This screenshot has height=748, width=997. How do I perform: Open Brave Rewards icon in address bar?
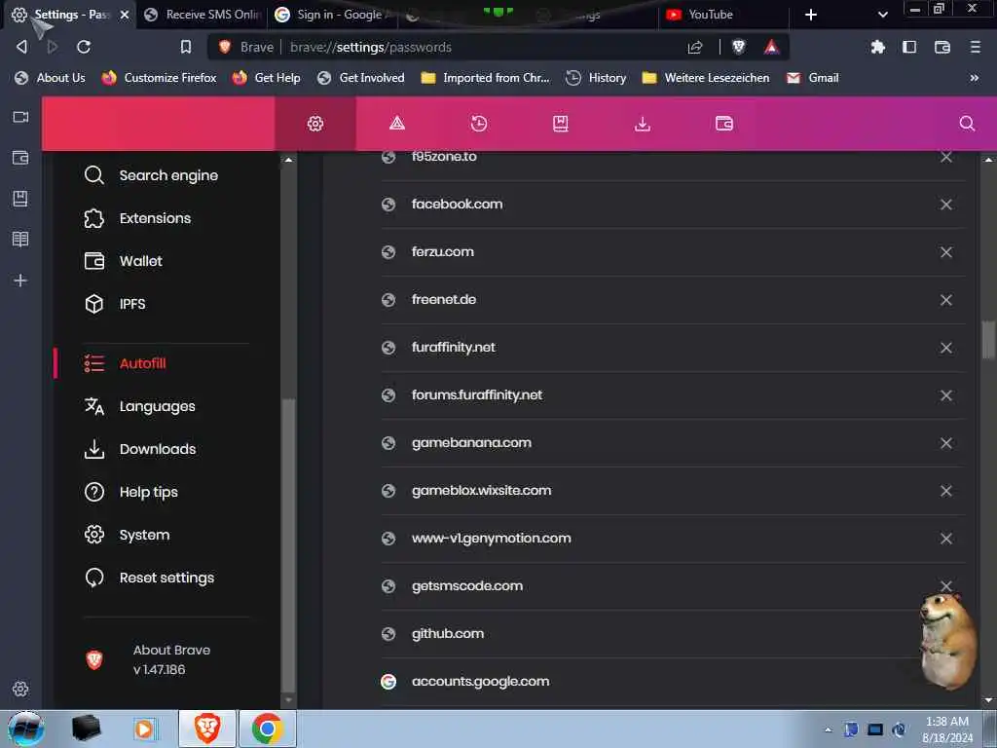(x=771, y=47)
